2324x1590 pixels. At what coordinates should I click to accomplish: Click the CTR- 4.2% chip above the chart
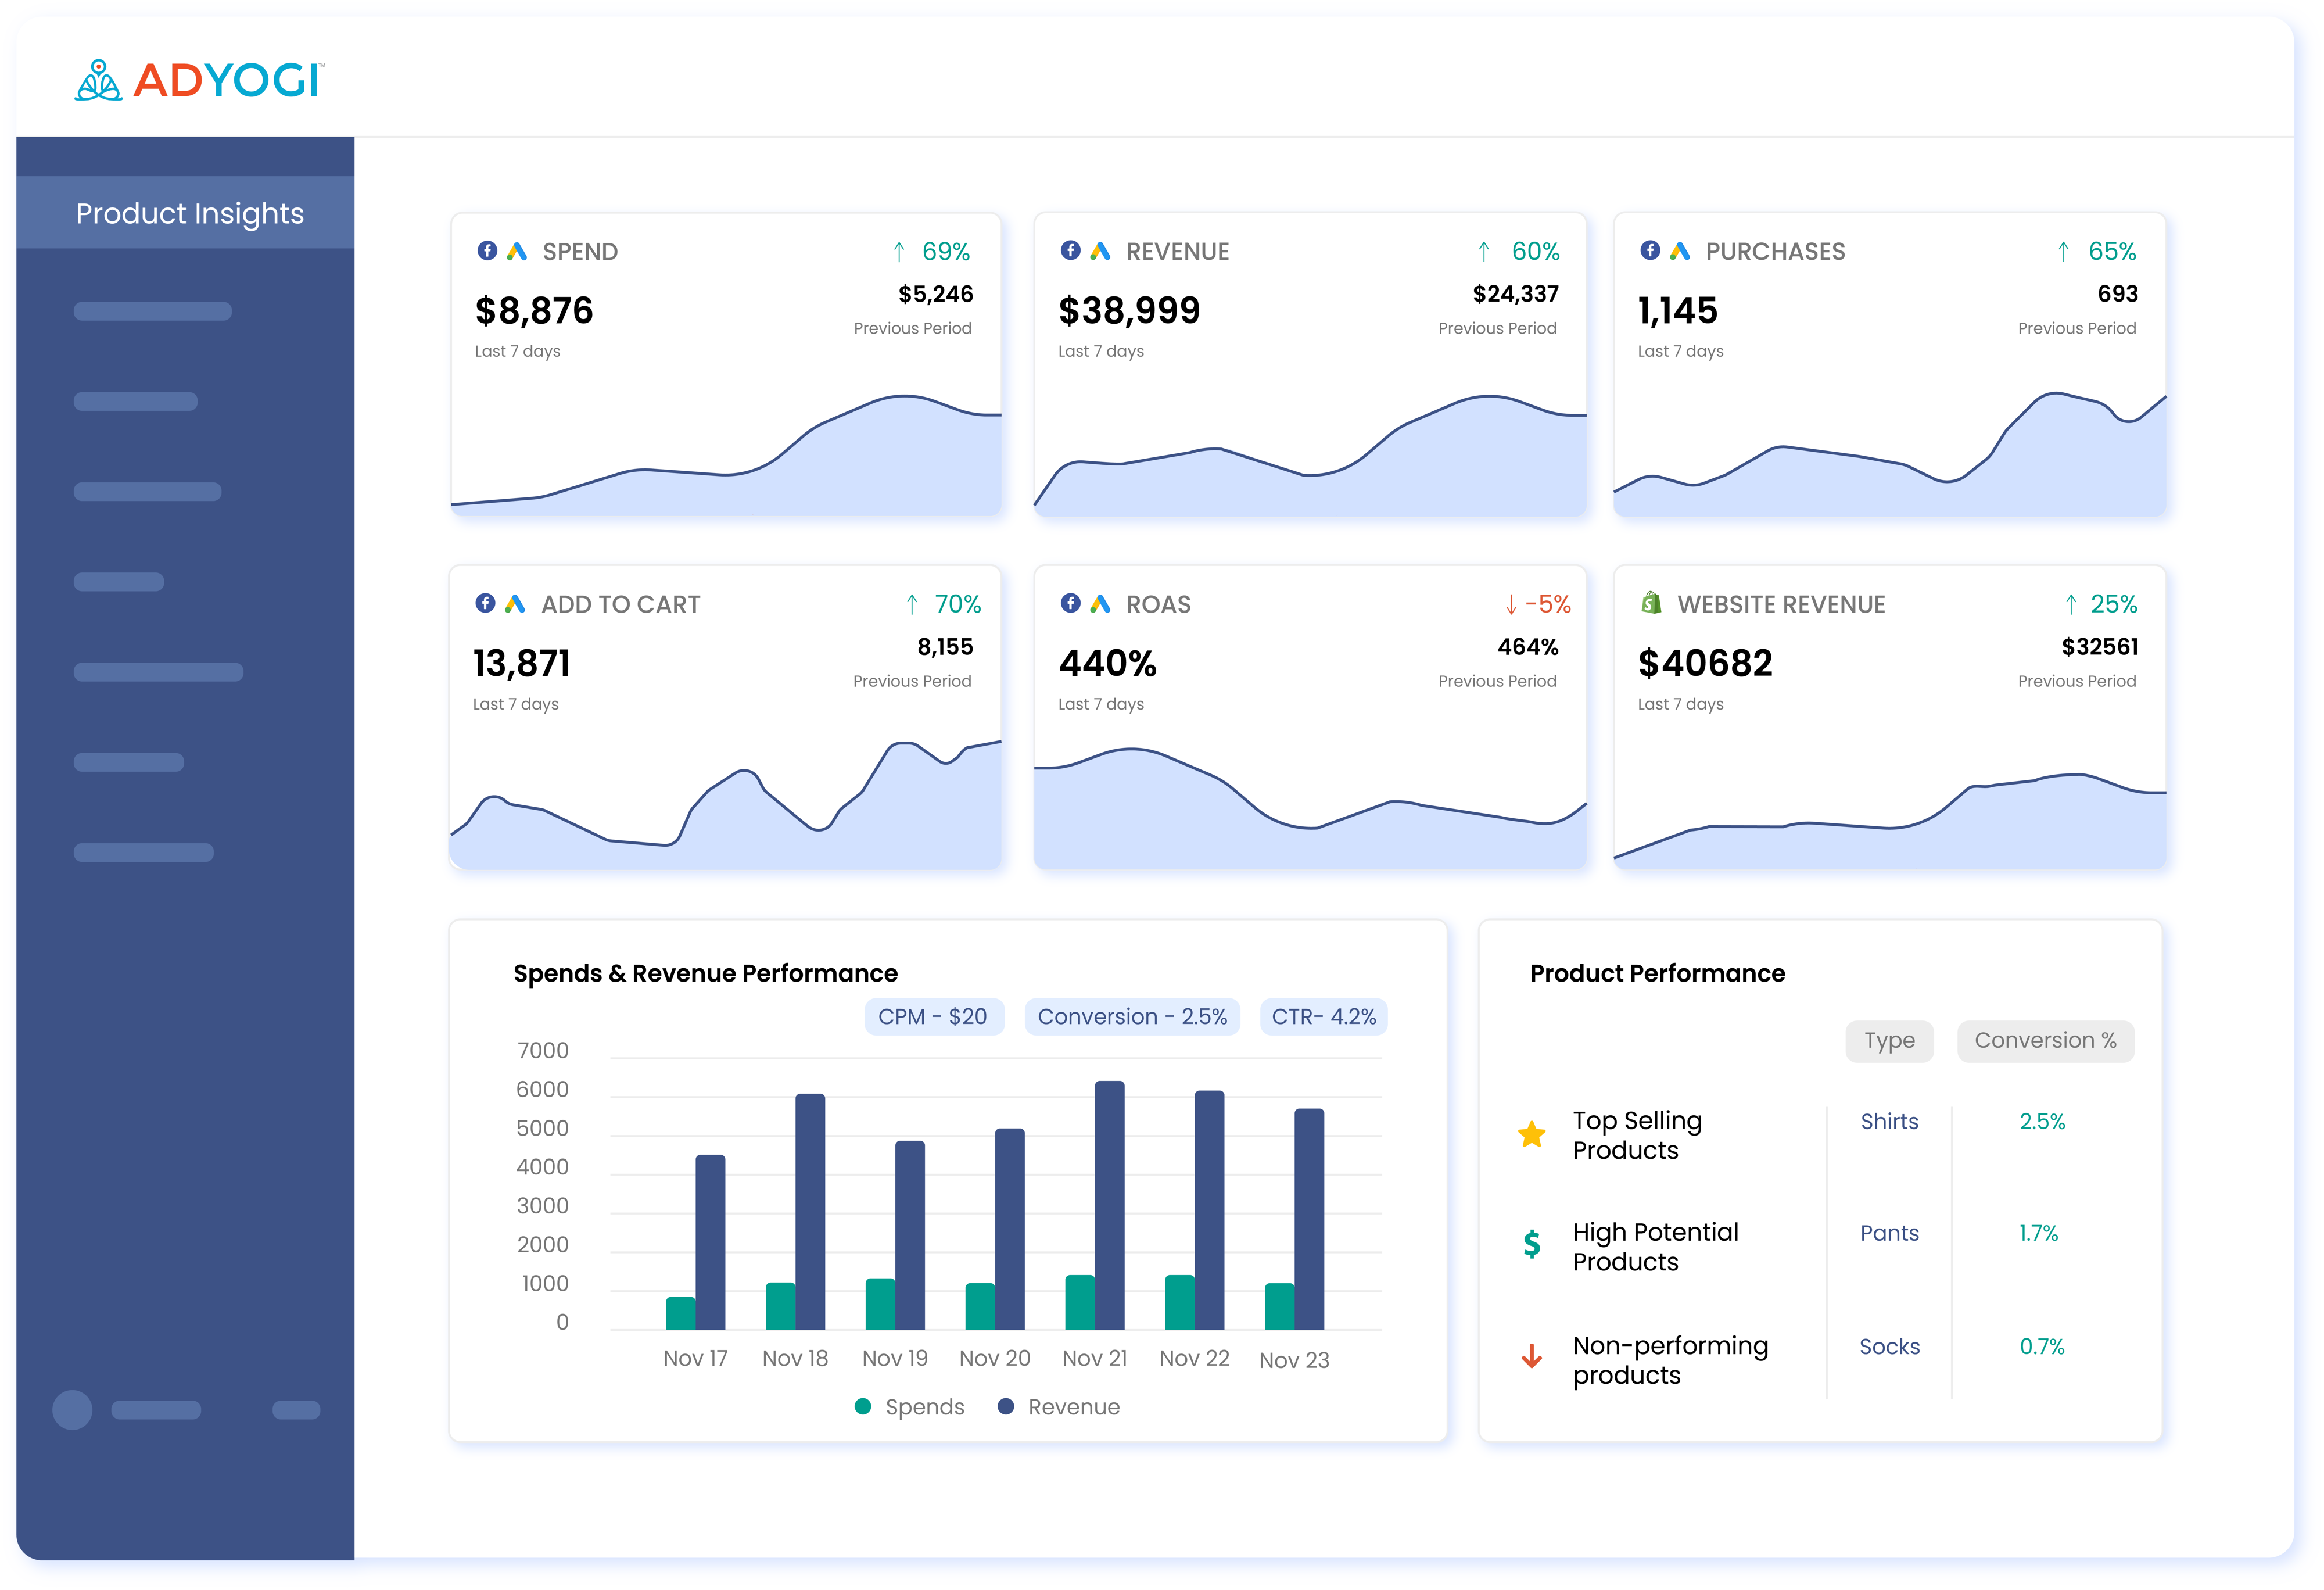coord(1323,1016)
